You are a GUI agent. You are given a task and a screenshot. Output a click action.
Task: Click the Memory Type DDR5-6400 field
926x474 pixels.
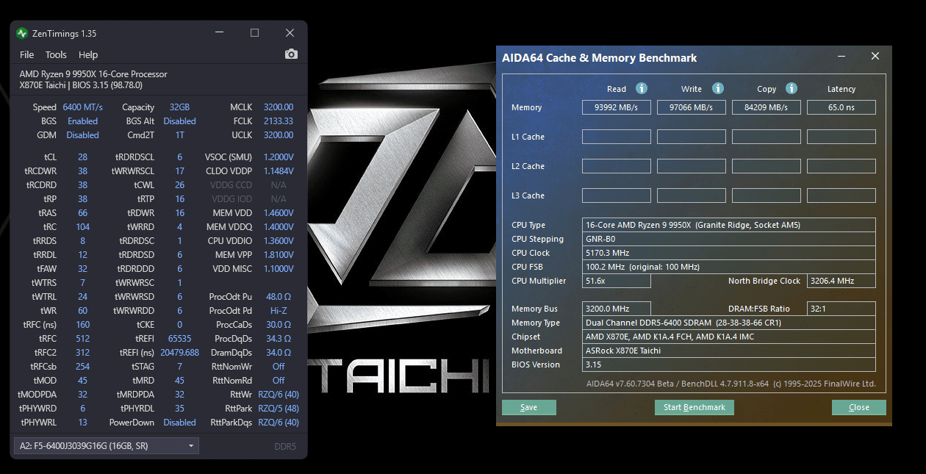tap(729, 323)
